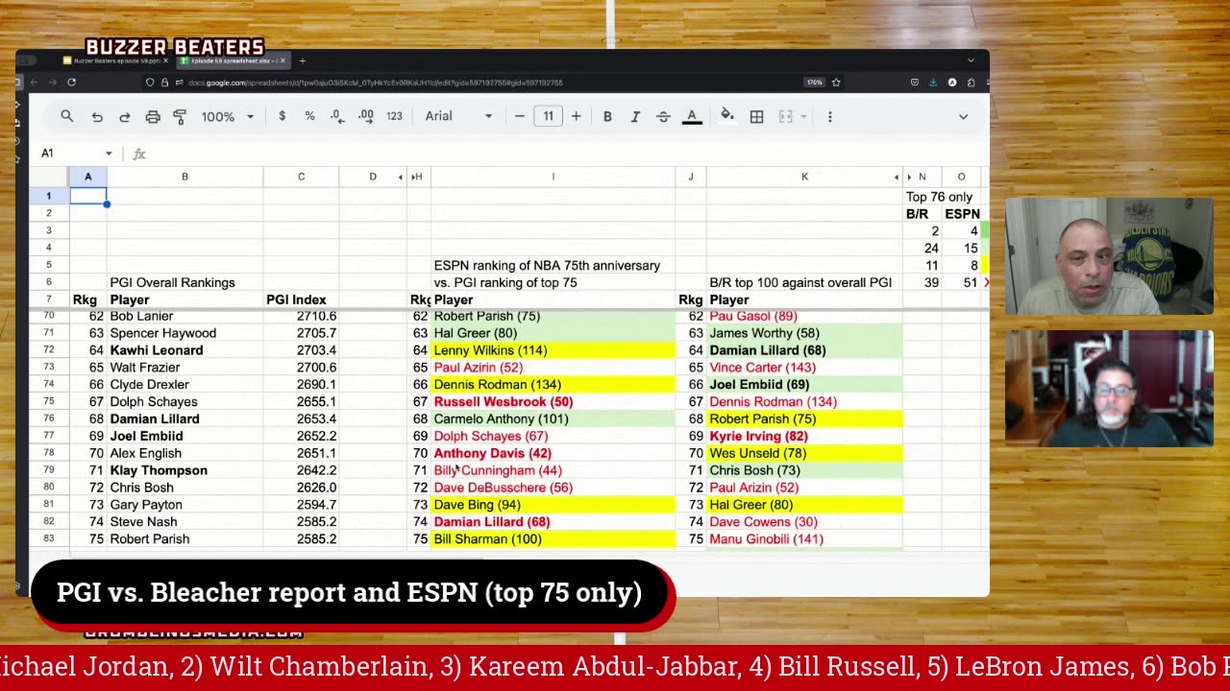This screenshot has width=1230, height=691.
Task: Open the Name box dropdown arrow
Action: click(109, 154)
